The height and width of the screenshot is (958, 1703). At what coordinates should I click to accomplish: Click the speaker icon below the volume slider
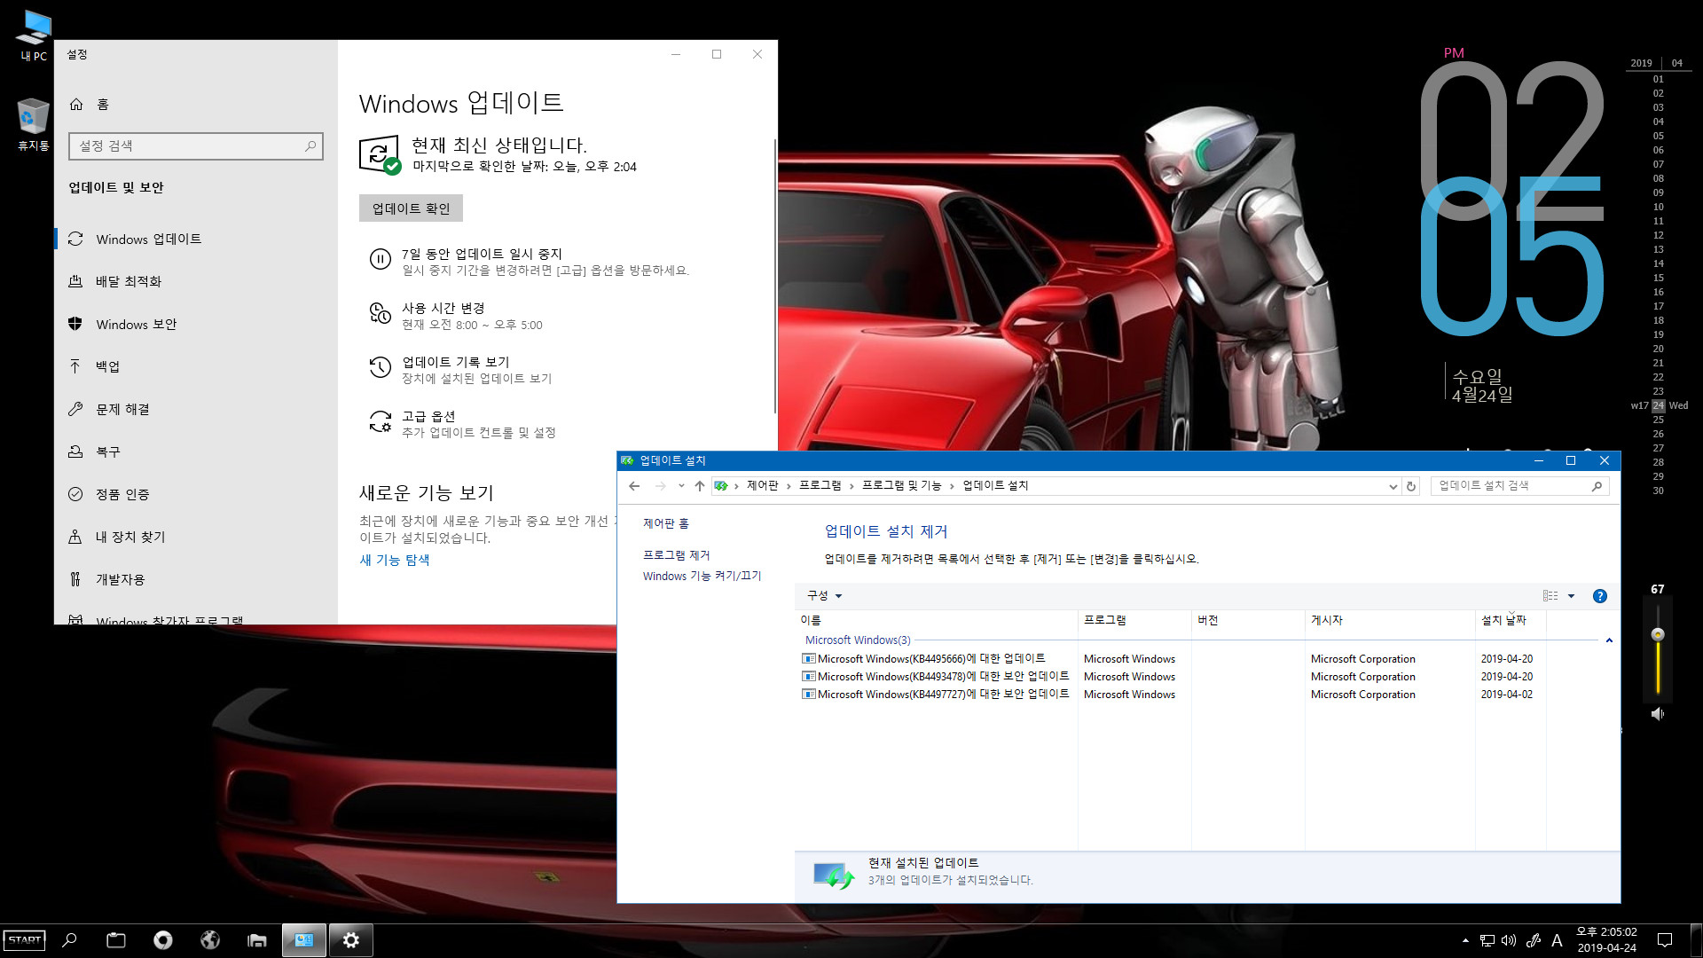click(x=1657, y=714)
